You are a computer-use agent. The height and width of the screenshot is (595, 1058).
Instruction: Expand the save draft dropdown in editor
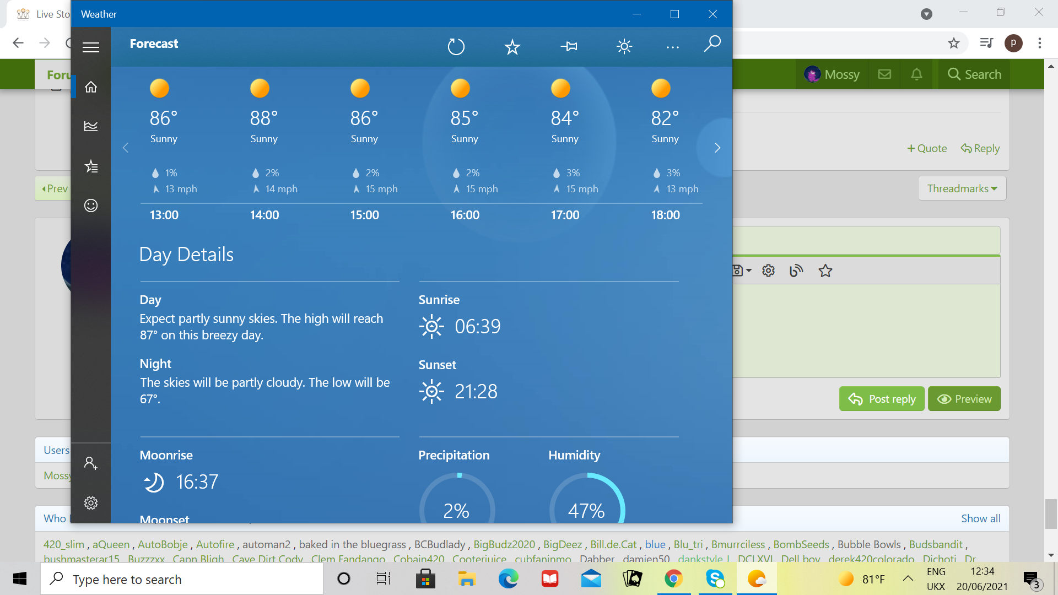[x=742, y=271]
